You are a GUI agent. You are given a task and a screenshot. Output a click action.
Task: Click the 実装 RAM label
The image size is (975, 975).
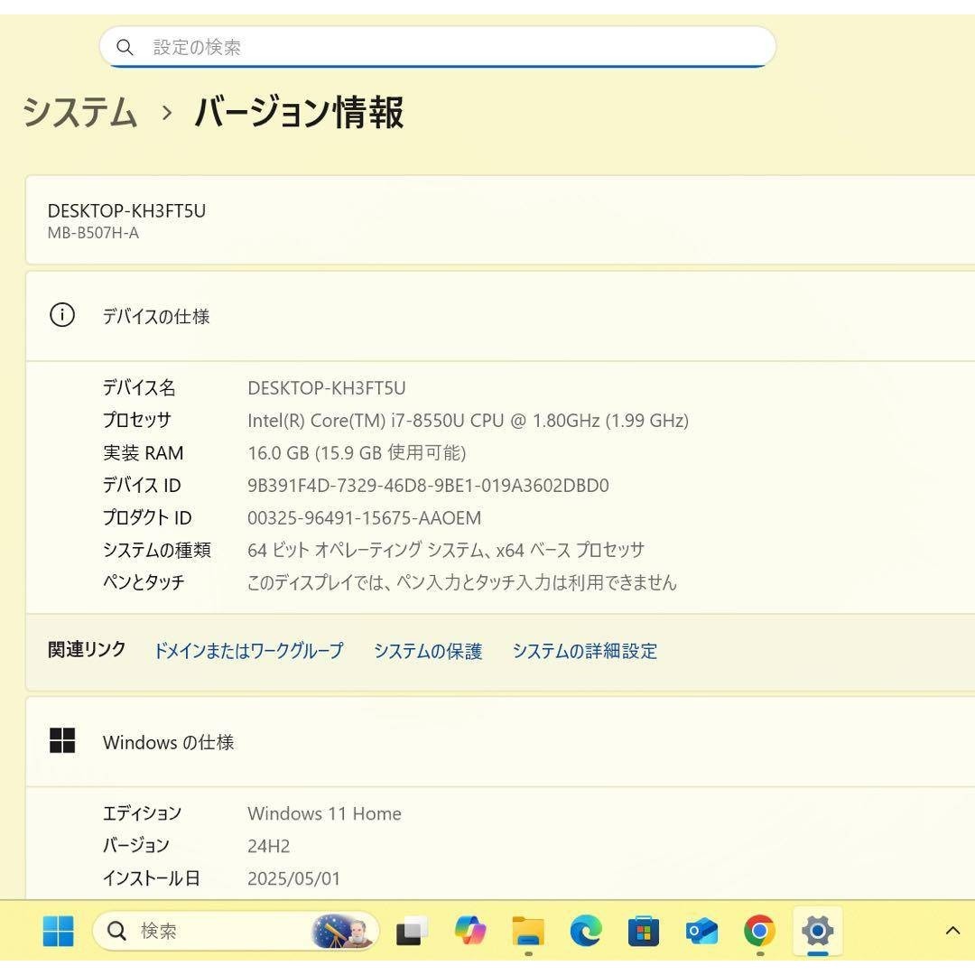click(144, 452)
